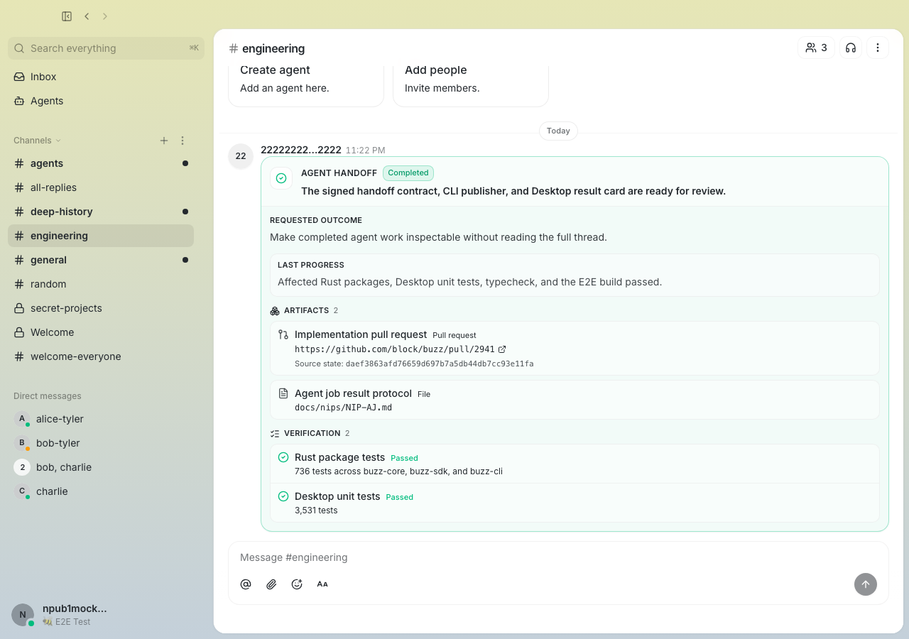909x639 pixels.
Task: Click the sender name 22222222...2222
Action: point(301,150)
